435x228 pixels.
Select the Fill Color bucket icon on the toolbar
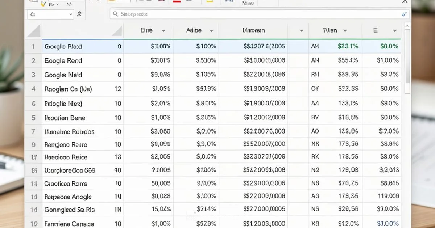(111, 2)
